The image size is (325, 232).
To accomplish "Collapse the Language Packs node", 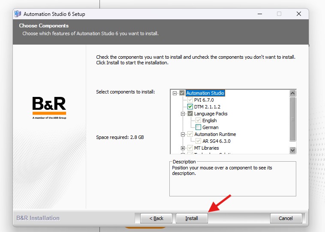I will point(183,114).
